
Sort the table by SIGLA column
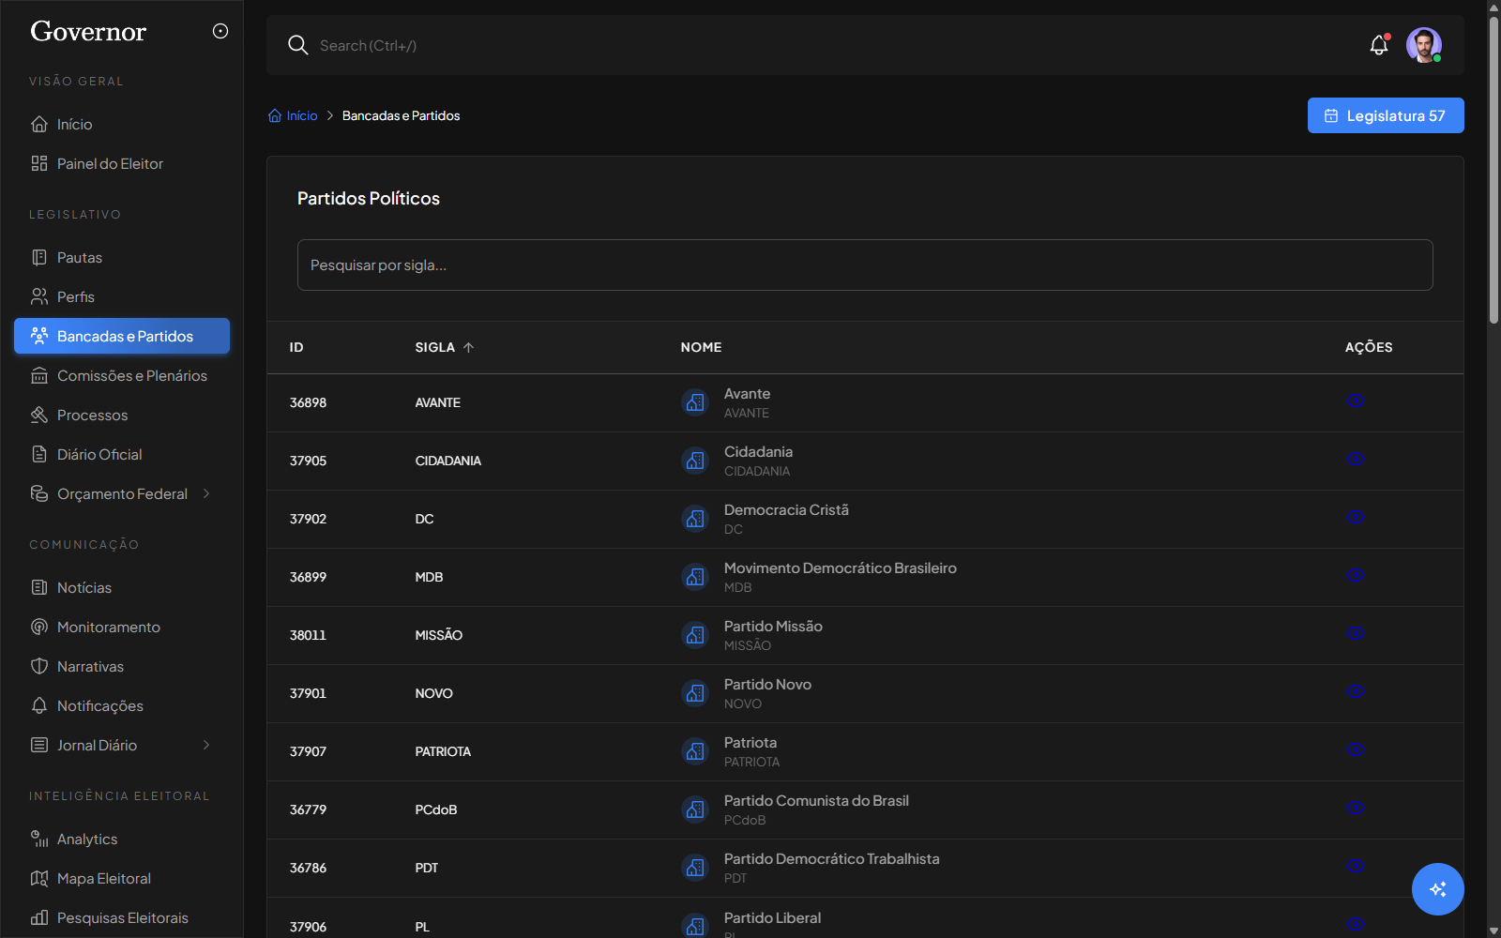445,347
